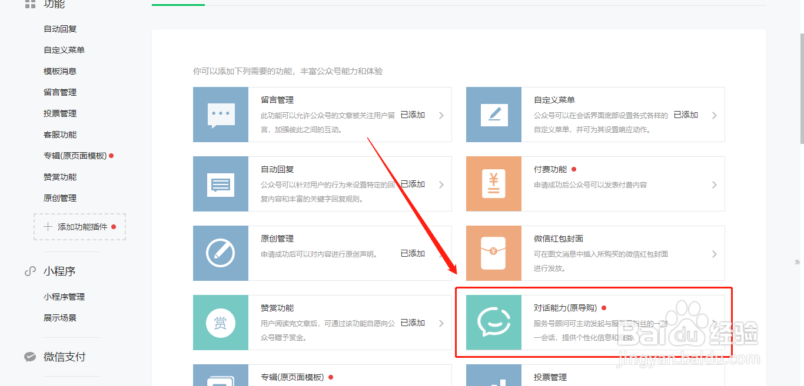Viewport: 804px width, 386px height.
Task: Click 已添加 status on 留言管理 card
Action: pyautogui.click(x=413, y=115)
